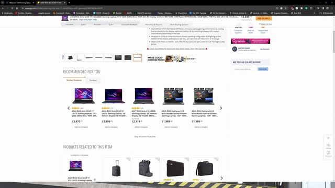This screenshot has width=335, height=188.
Task: Click the Laptop Finder round icon
Action: (234, 49)
